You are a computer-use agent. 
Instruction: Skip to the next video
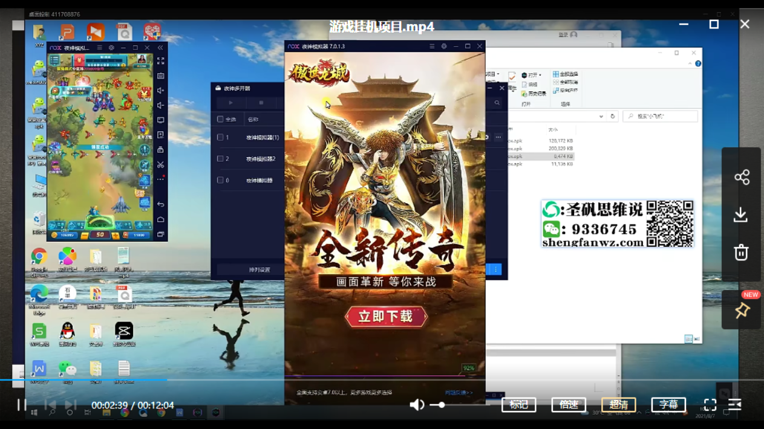click(71, 405)
